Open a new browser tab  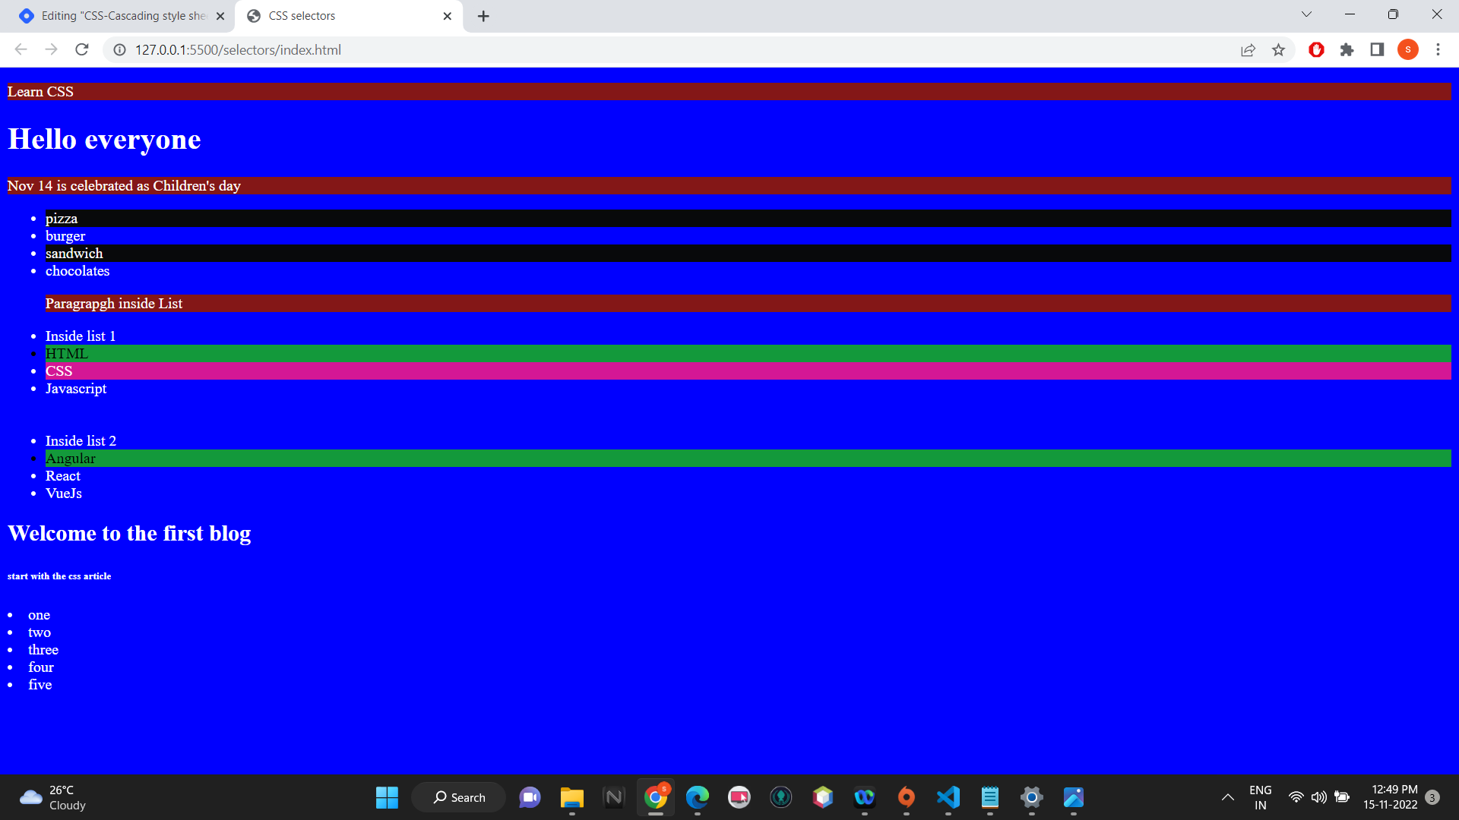tap(483, 16)
